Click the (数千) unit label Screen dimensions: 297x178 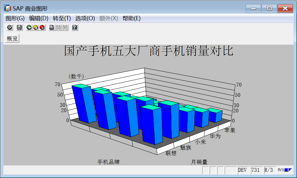pos(76,77)
